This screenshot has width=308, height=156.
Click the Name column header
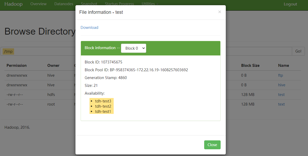point(283,66)
